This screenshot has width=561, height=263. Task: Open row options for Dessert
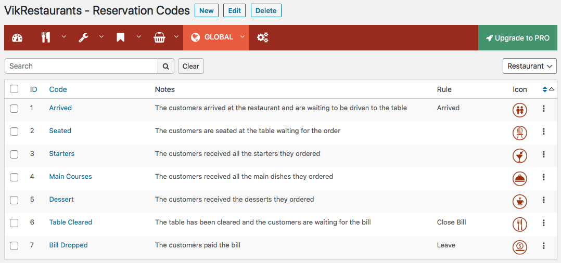[x=543, y=200]
